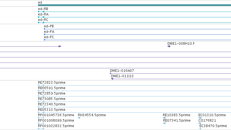Select the ed gene bar
231x130 pixels.
135,5
